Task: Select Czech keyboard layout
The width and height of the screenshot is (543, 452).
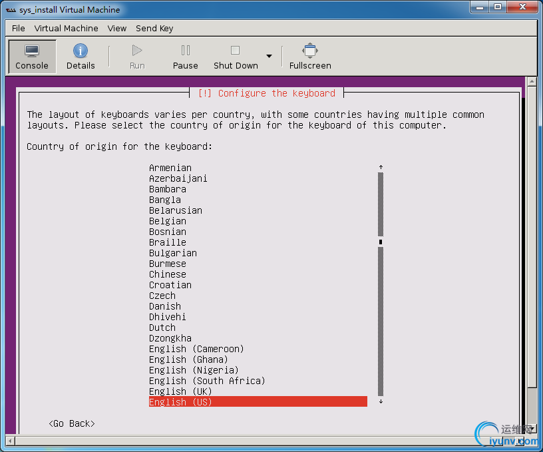Action: [162, 296]
